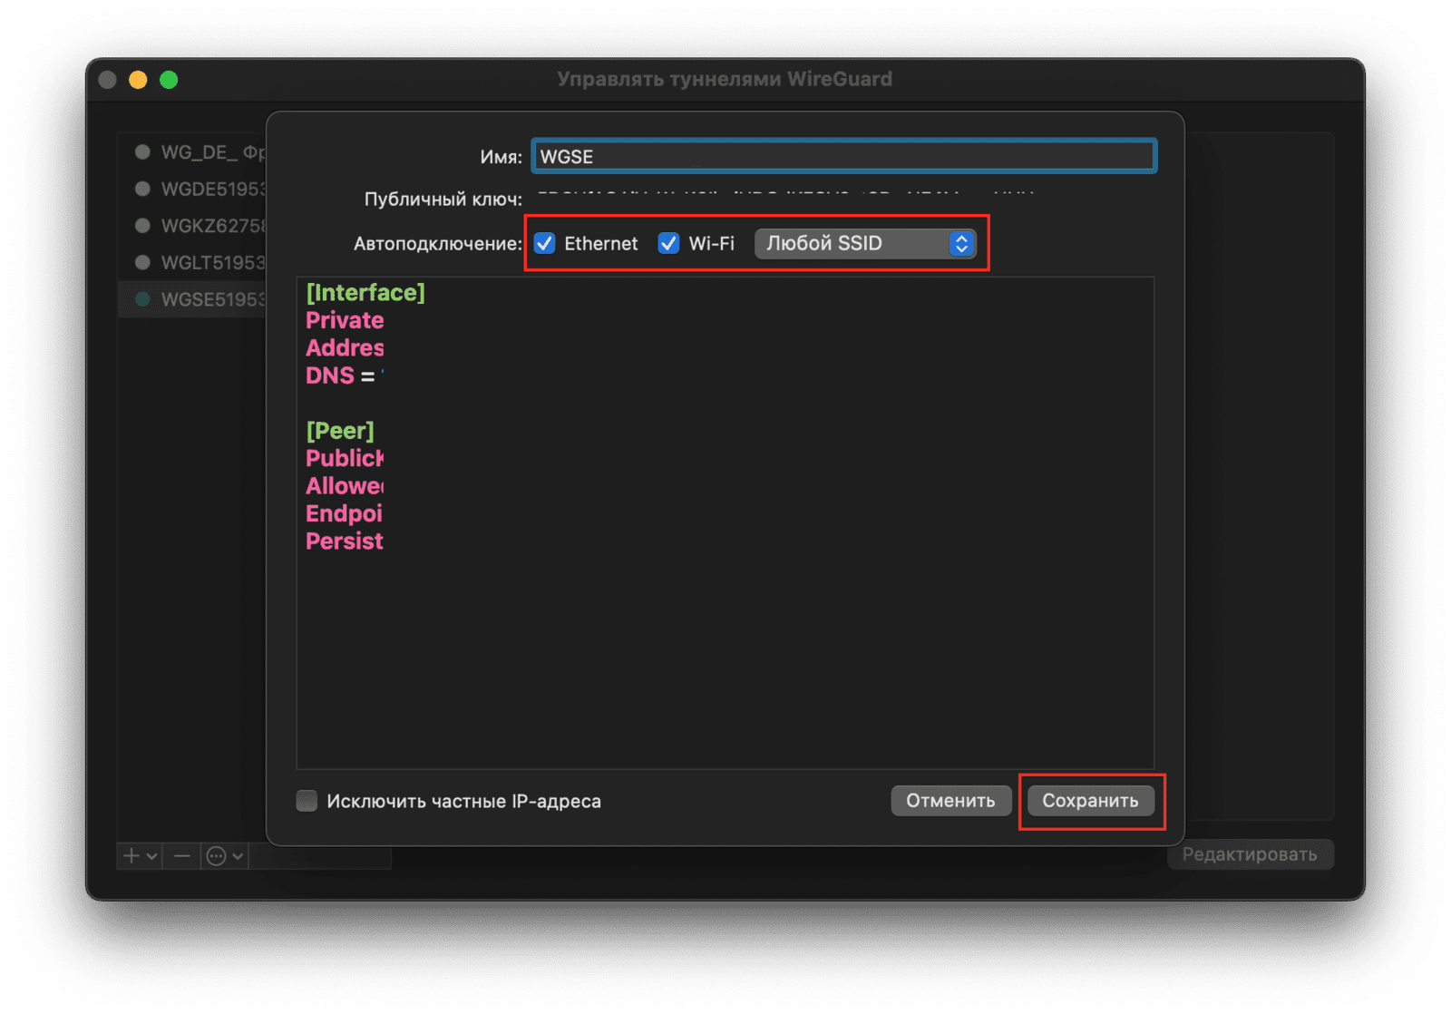
Task: Click the [Interface] line in config editor
Action: click(365, 293)
